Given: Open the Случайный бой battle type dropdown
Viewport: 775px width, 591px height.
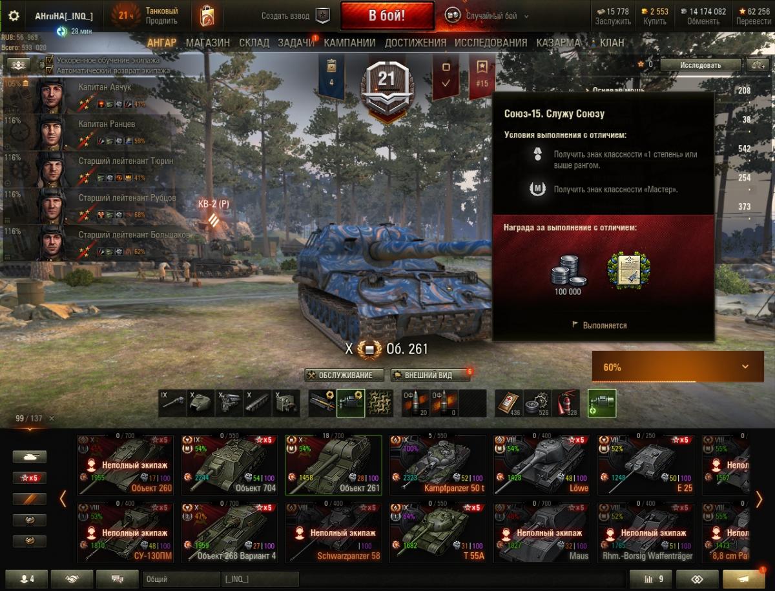Looking at the screenshot, I should [487, 16].
